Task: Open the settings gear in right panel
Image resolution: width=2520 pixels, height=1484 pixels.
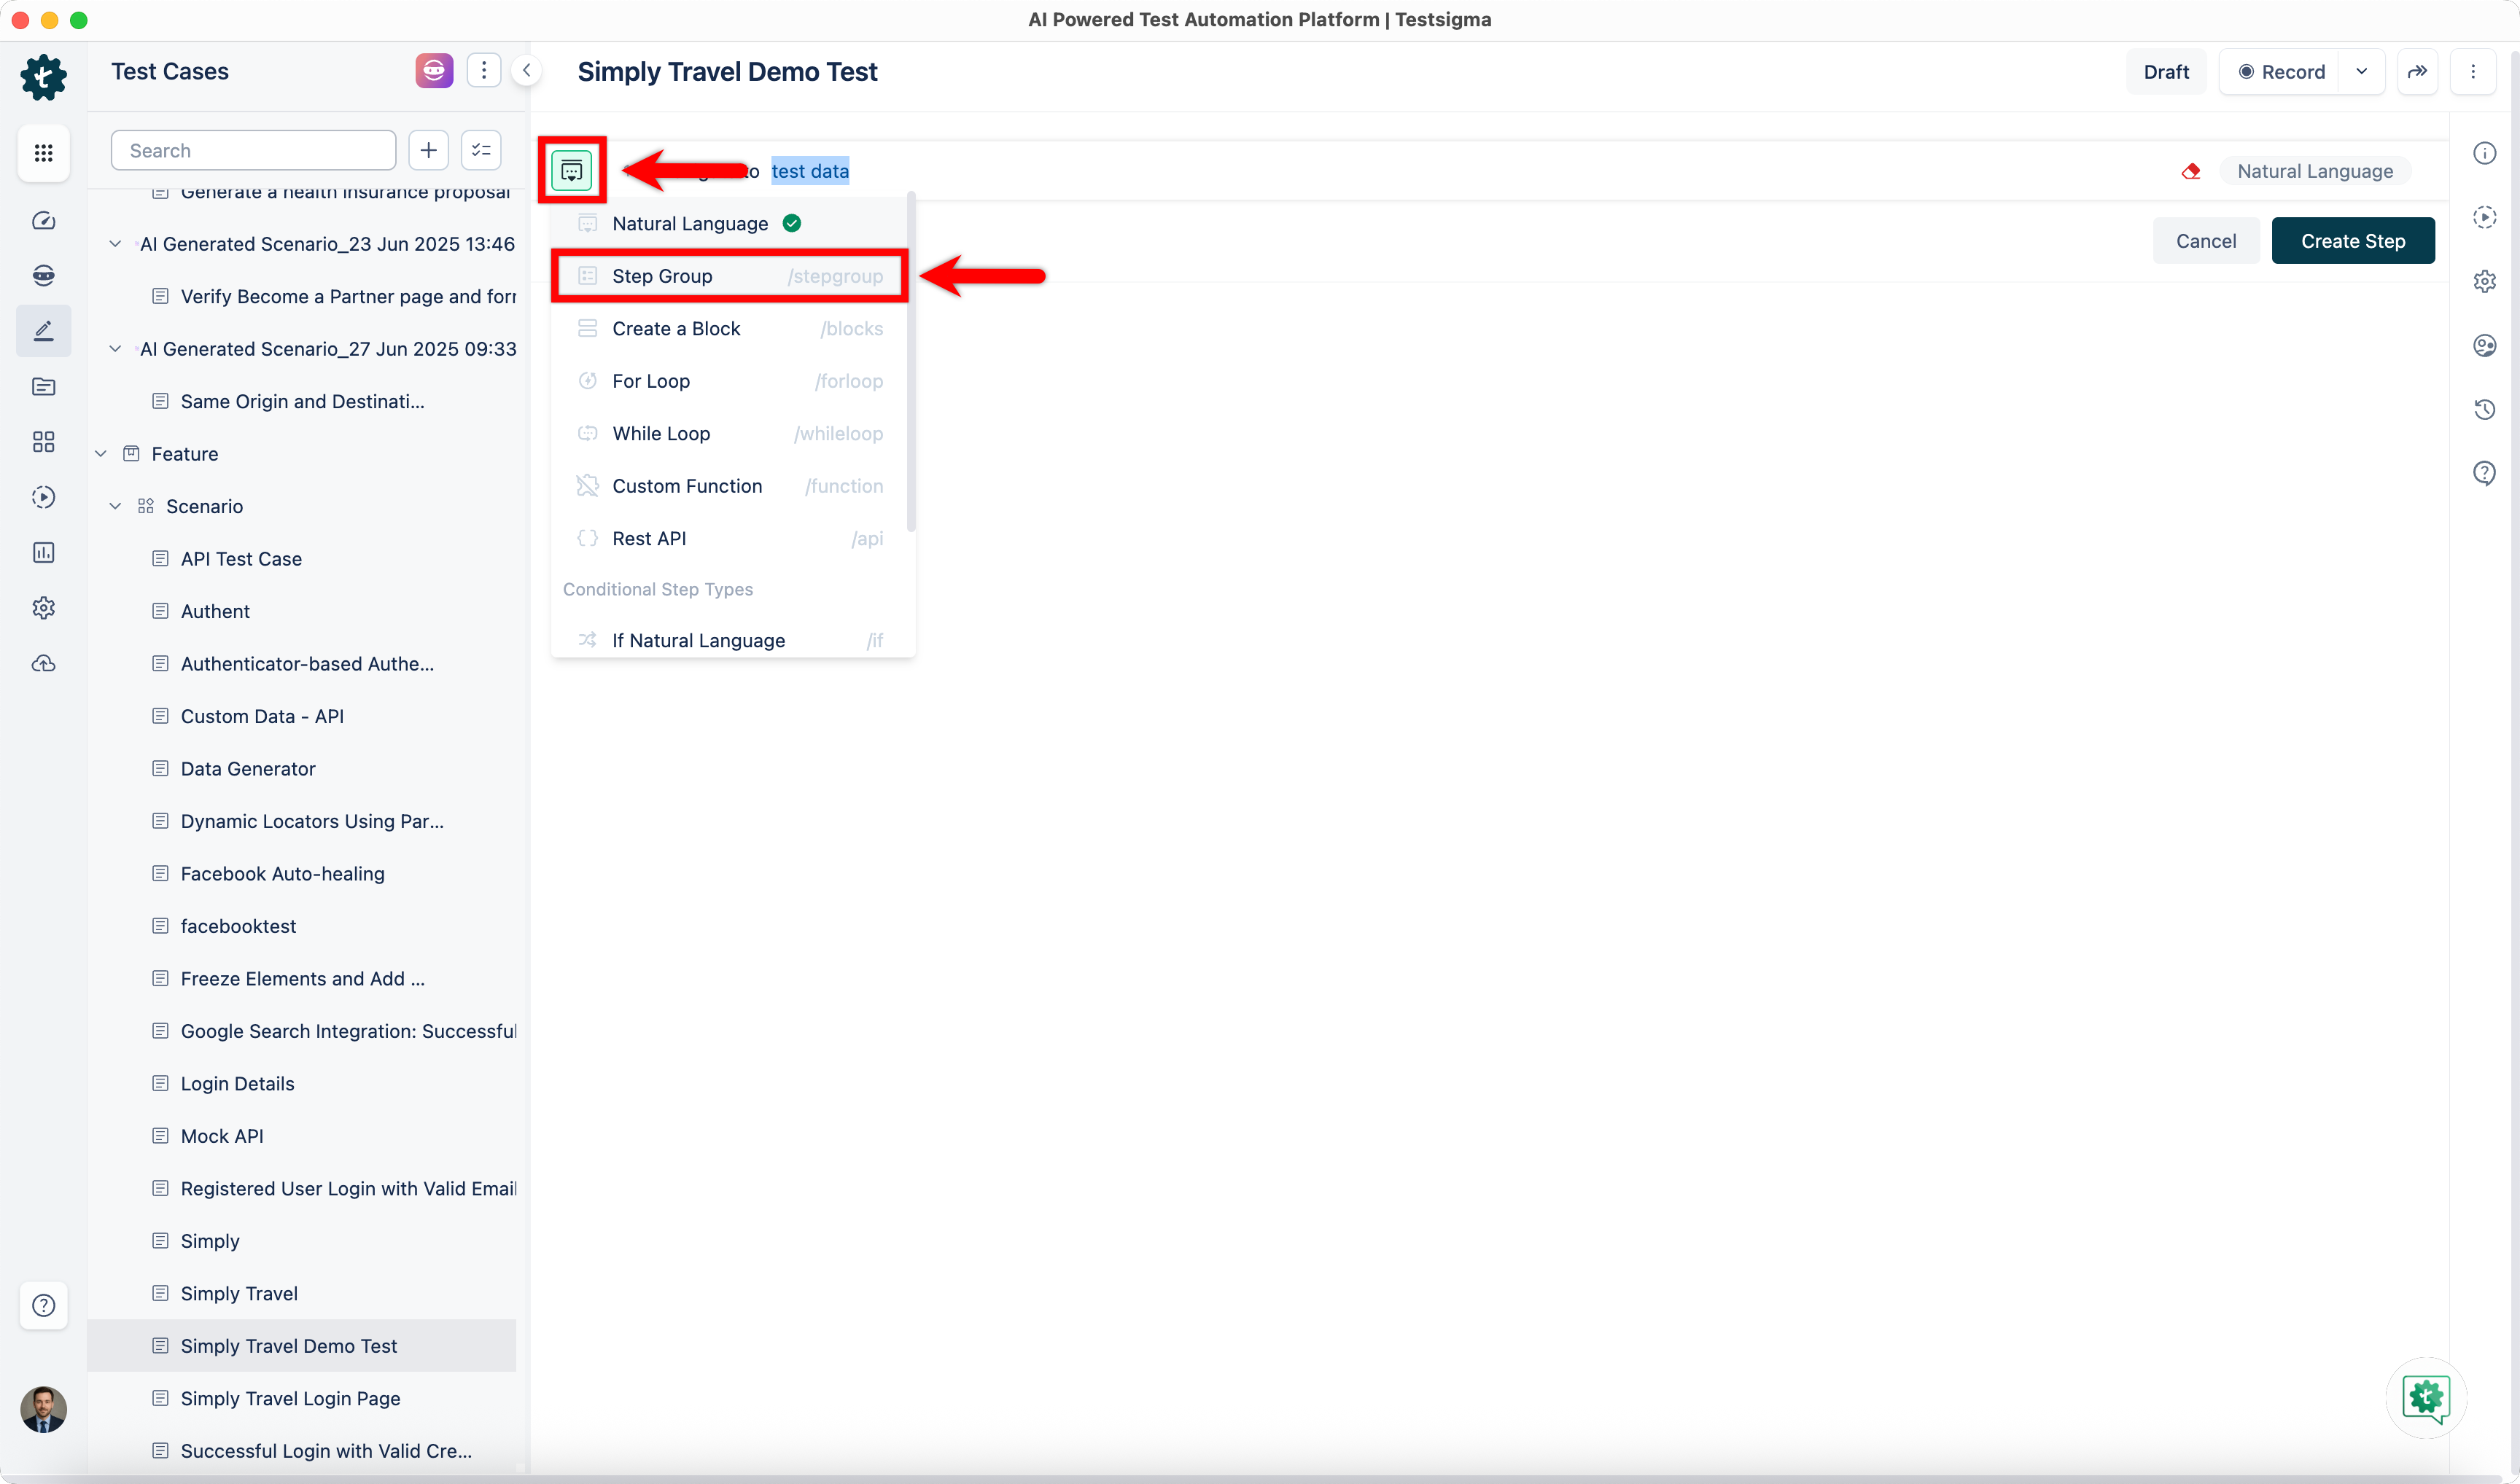Action: [2485, 281]
